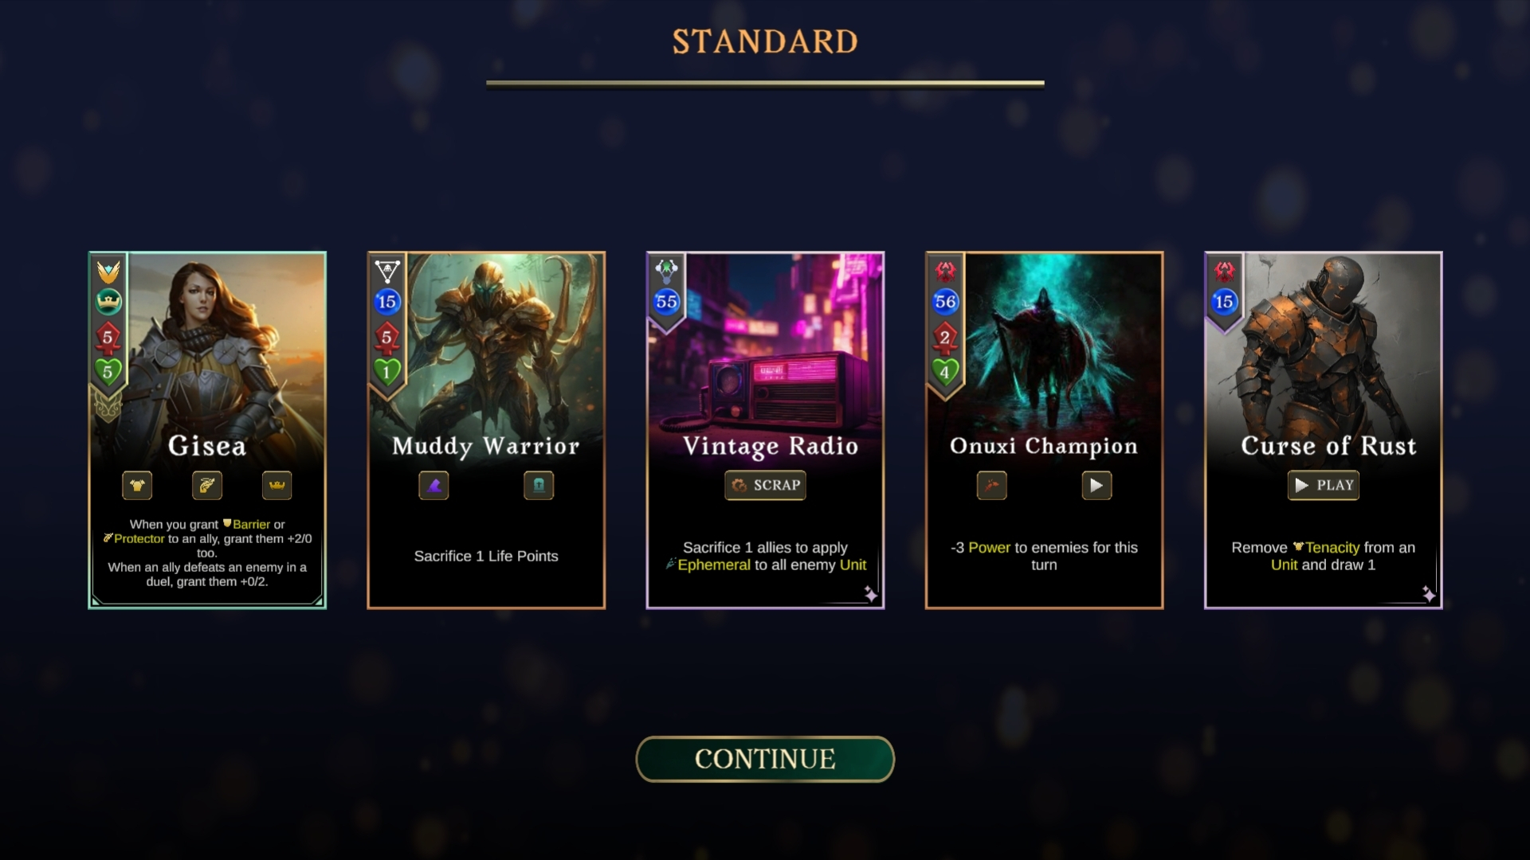Click the STANDARD heading title
Image resolution: width=1530 pixels, height=860 pixels.
tap(765, 41)
